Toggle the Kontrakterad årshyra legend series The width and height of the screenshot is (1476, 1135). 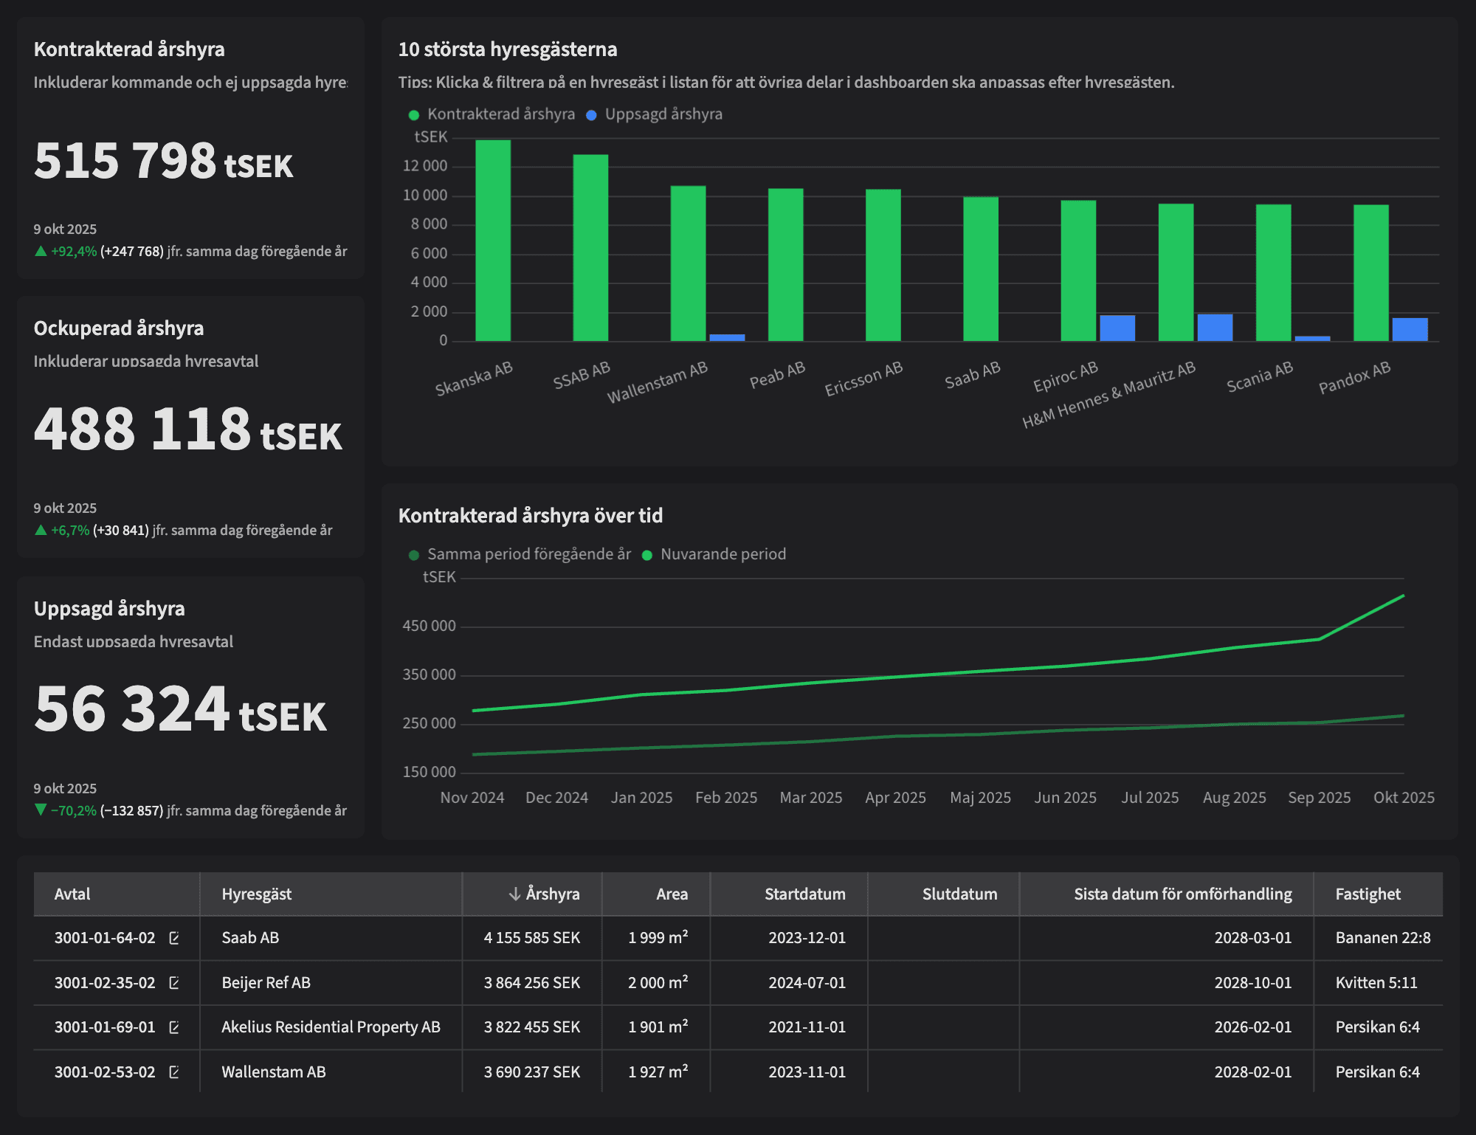[491, 114]
